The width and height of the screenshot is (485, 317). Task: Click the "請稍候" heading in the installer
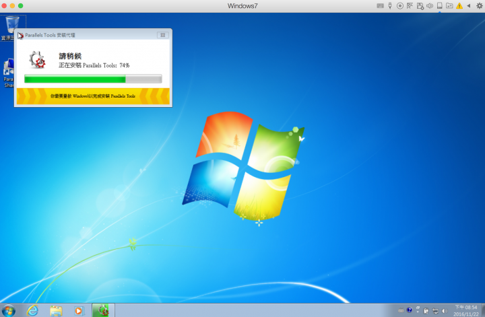[x=70, y=56]
